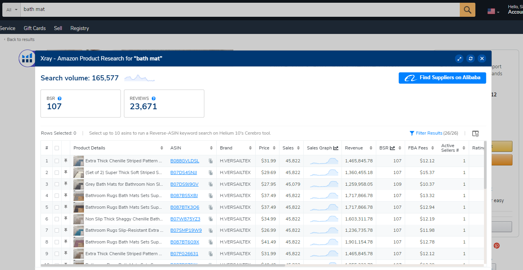Select checkbox for row 2
This screenshot has width=523, height=270.
[x=57, y=172]
